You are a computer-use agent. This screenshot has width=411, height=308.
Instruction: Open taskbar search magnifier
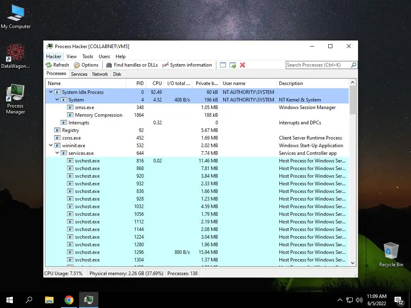pos(29,300)
